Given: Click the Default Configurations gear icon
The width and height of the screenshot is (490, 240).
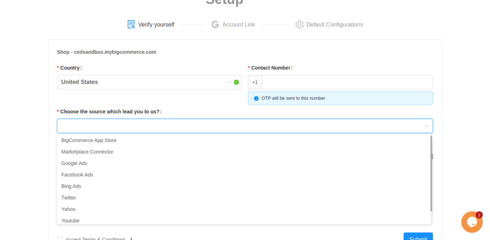Looking at the screenshot, I should click(x=300, y=24).
